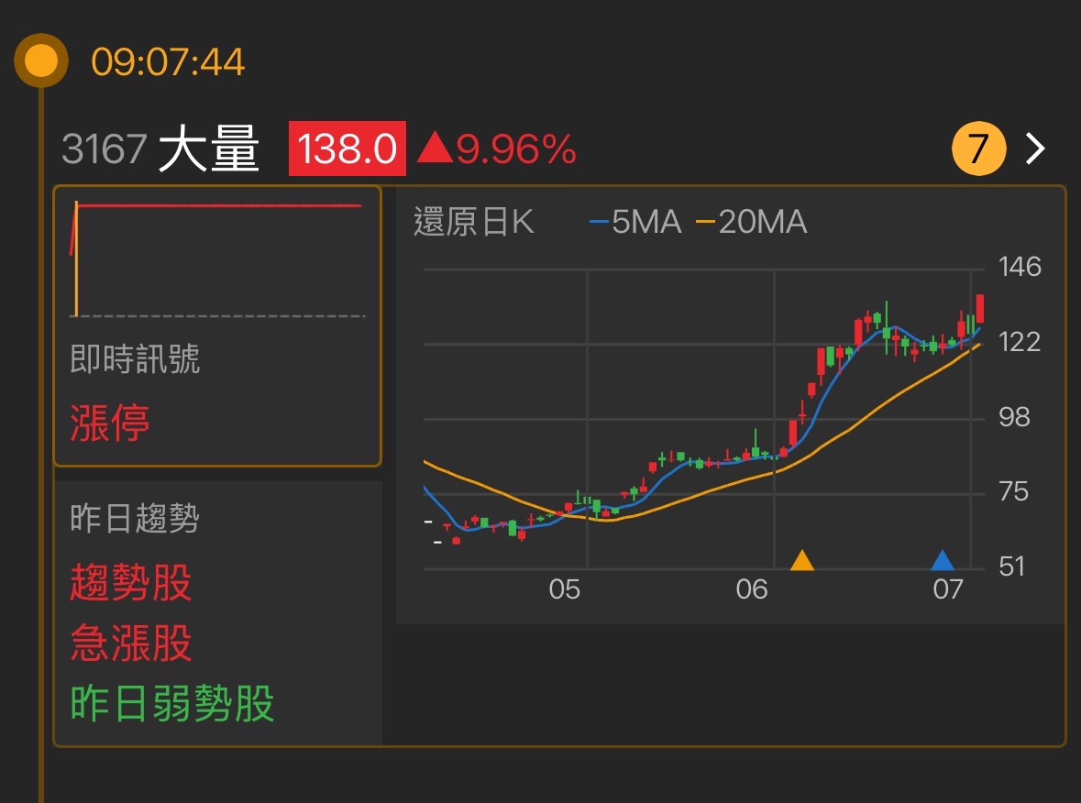1081x803 pixels.
Task: Click the 漲停 real-time signal
Action: [x=110, y=423]
